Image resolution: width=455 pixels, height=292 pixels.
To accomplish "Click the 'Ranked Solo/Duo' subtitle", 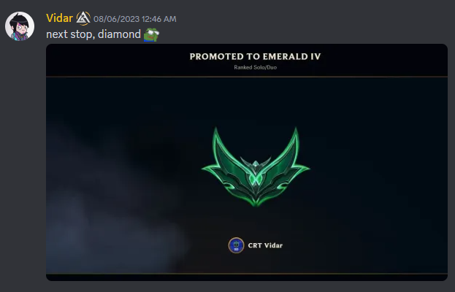I will point(256,67).
